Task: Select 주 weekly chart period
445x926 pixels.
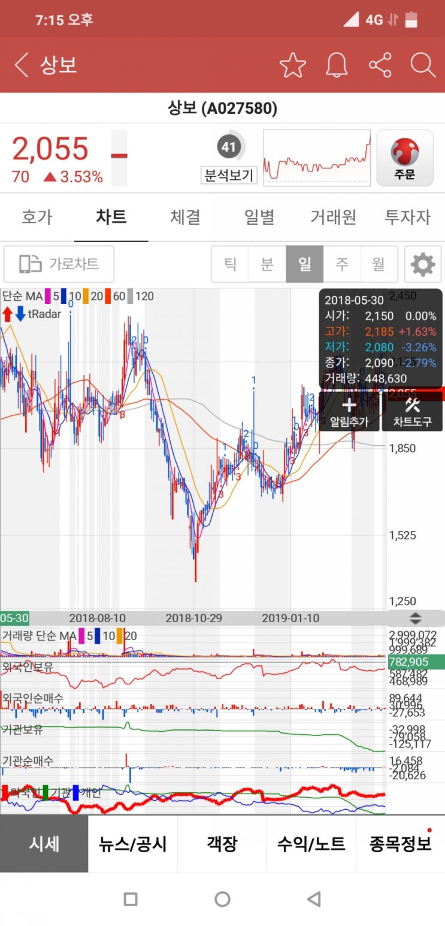Action: pos(342,264)
